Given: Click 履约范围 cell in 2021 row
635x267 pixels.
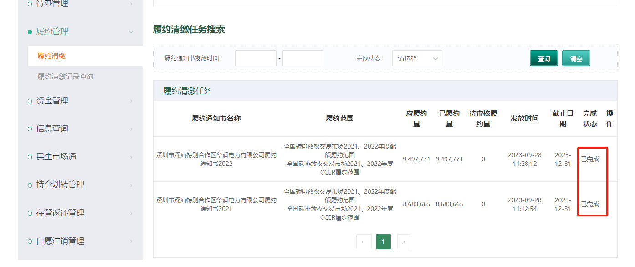Looking at the screenshot, I should [x=340, y=204].
